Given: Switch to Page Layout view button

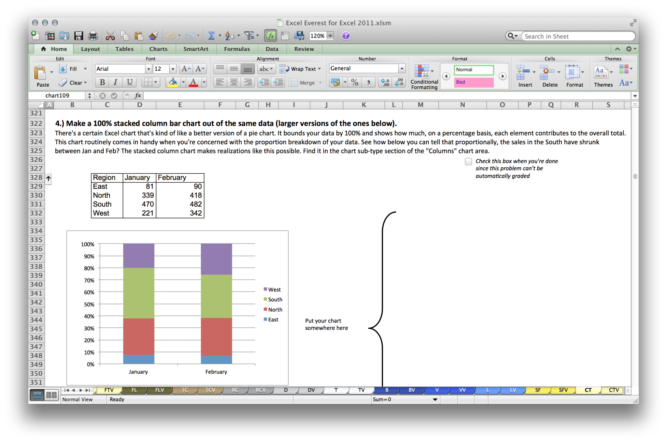Looking at the screenshot, I should [x=51, y=395].
